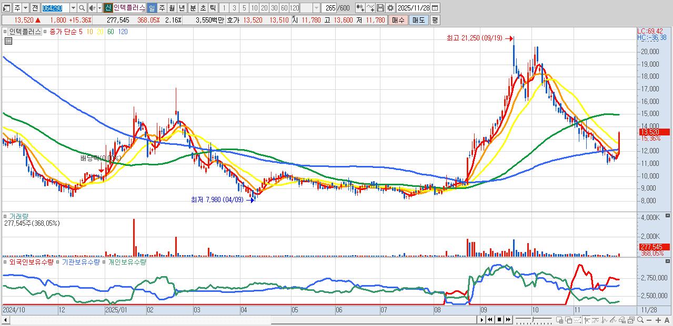Select the 일 daily chart tab
This screenshot has height=326, width=673.
point(152,8)
